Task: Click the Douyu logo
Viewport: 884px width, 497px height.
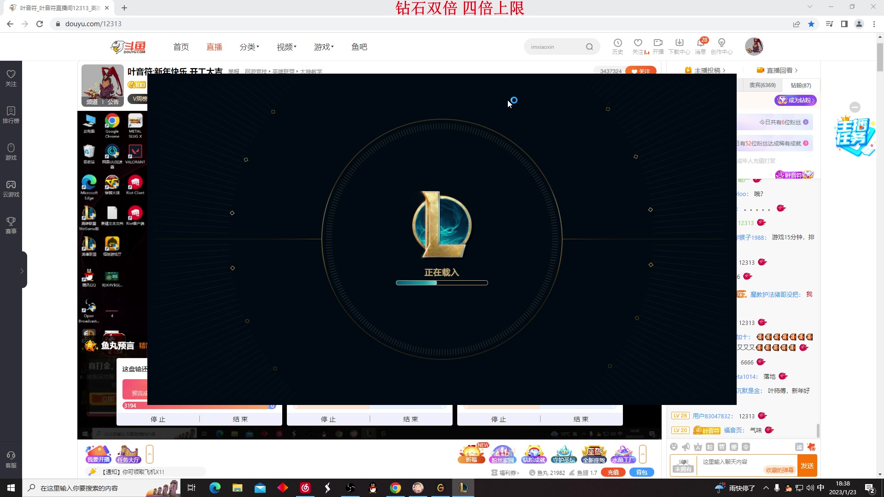Action: (128, 47)
